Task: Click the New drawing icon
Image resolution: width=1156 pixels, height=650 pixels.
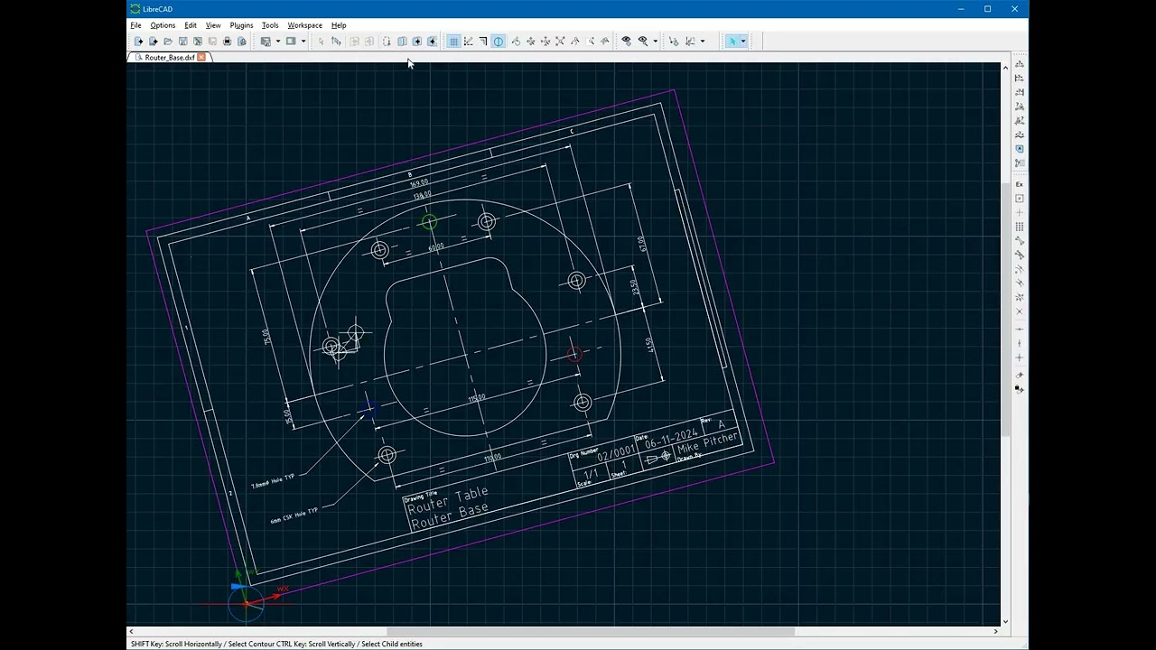Action: coord(138,41)
